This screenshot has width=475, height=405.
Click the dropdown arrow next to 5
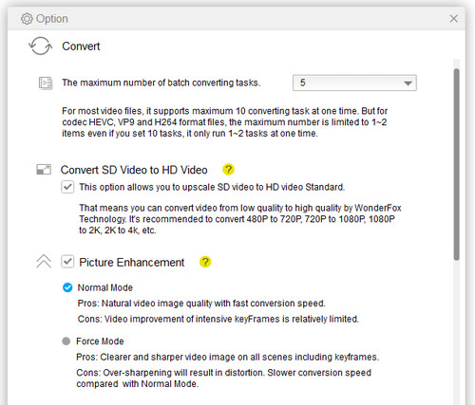[x=408, y=83]
